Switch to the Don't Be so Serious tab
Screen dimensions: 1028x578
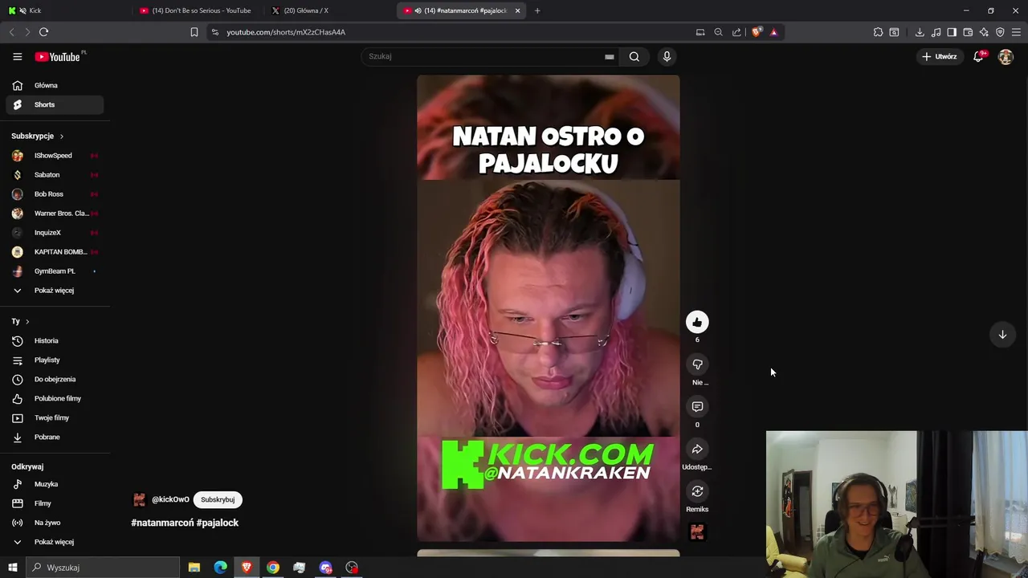[197, 10]
